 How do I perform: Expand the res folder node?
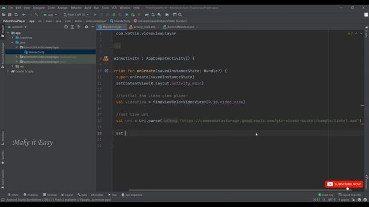click(13, 67)
